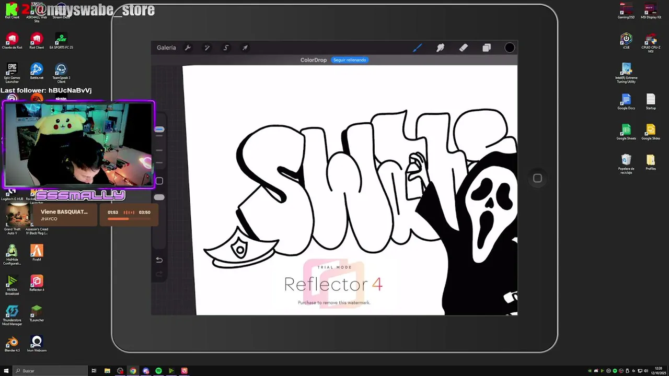This screenshot has width=669, height=376.
Task: Open iCUE desktop shortcut
Action: click(626, 41)
